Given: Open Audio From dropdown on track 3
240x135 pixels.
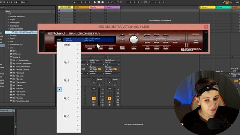Looking at the screenshot, I should click(x=97, y=62).
